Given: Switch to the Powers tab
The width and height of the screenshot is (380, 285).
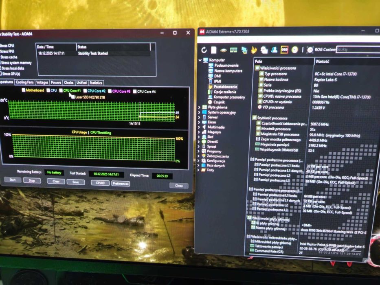Looking at the screenshot, I should tap(56, 83).
